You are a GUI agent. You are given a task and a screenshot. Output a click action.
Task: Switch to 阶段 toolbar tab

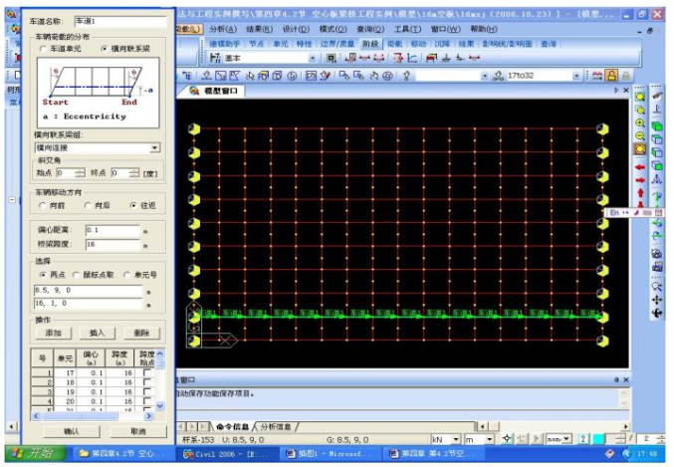click(370, 44)
